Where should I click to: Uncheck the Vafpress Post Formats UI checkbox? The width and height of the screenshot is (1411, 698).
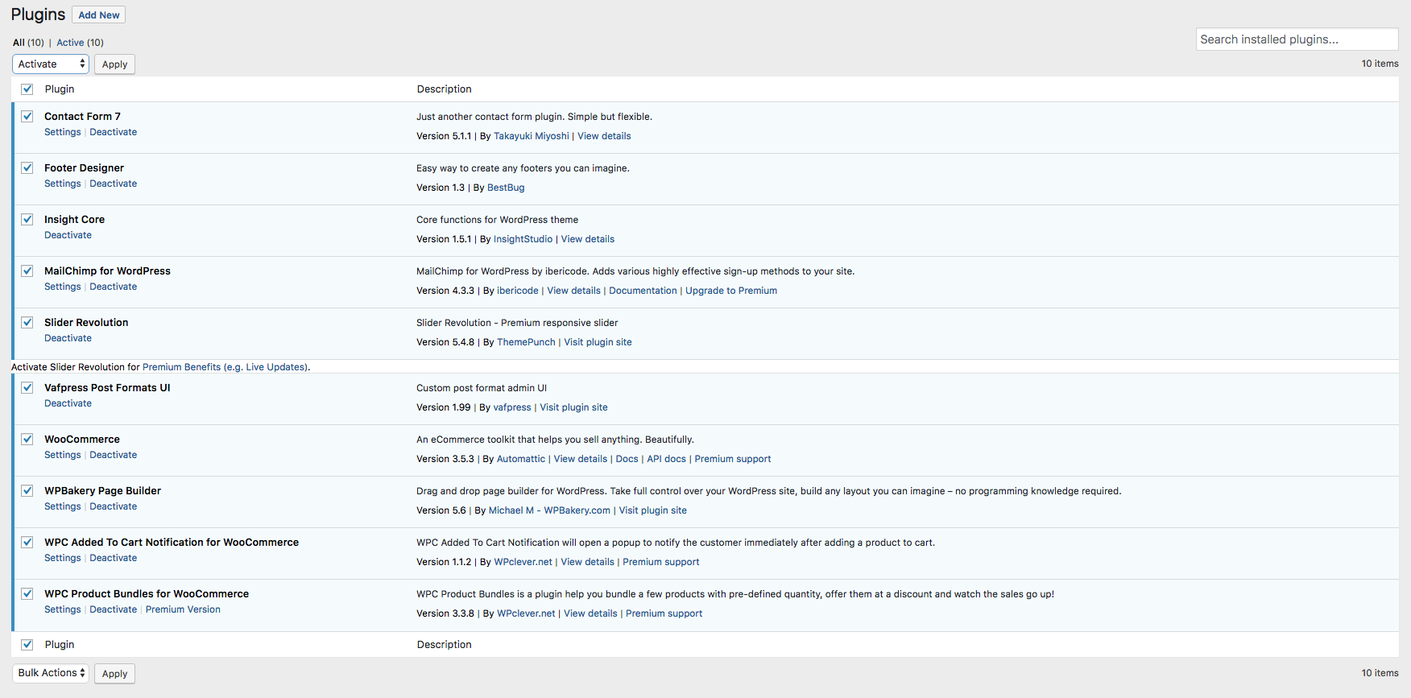(x=27, y=388)
